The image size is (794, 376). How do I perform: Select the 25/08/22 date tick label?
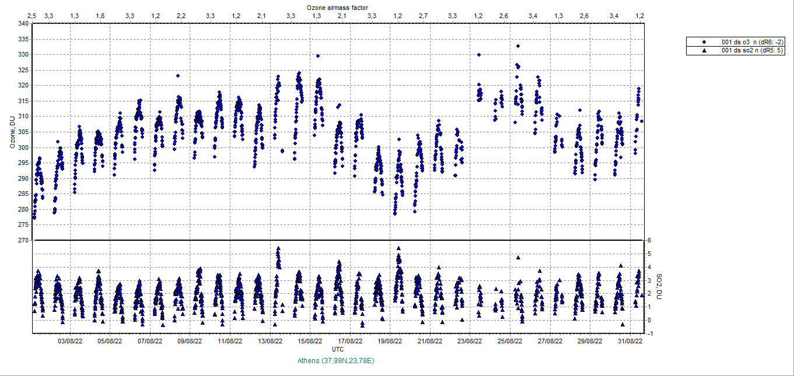509,341
